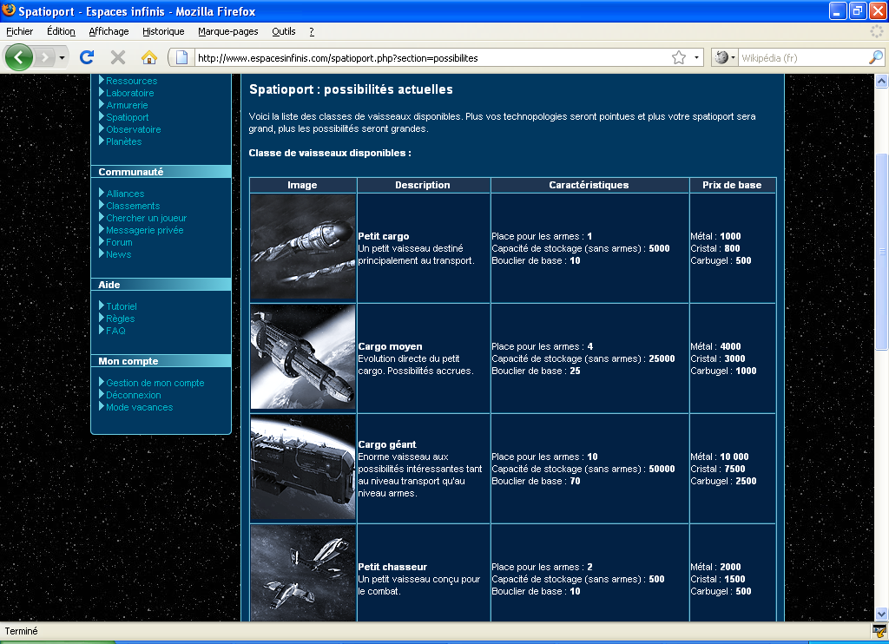Screen dimensions: 889x644
Task: Go to the home page icon
Action: [149, 57]
